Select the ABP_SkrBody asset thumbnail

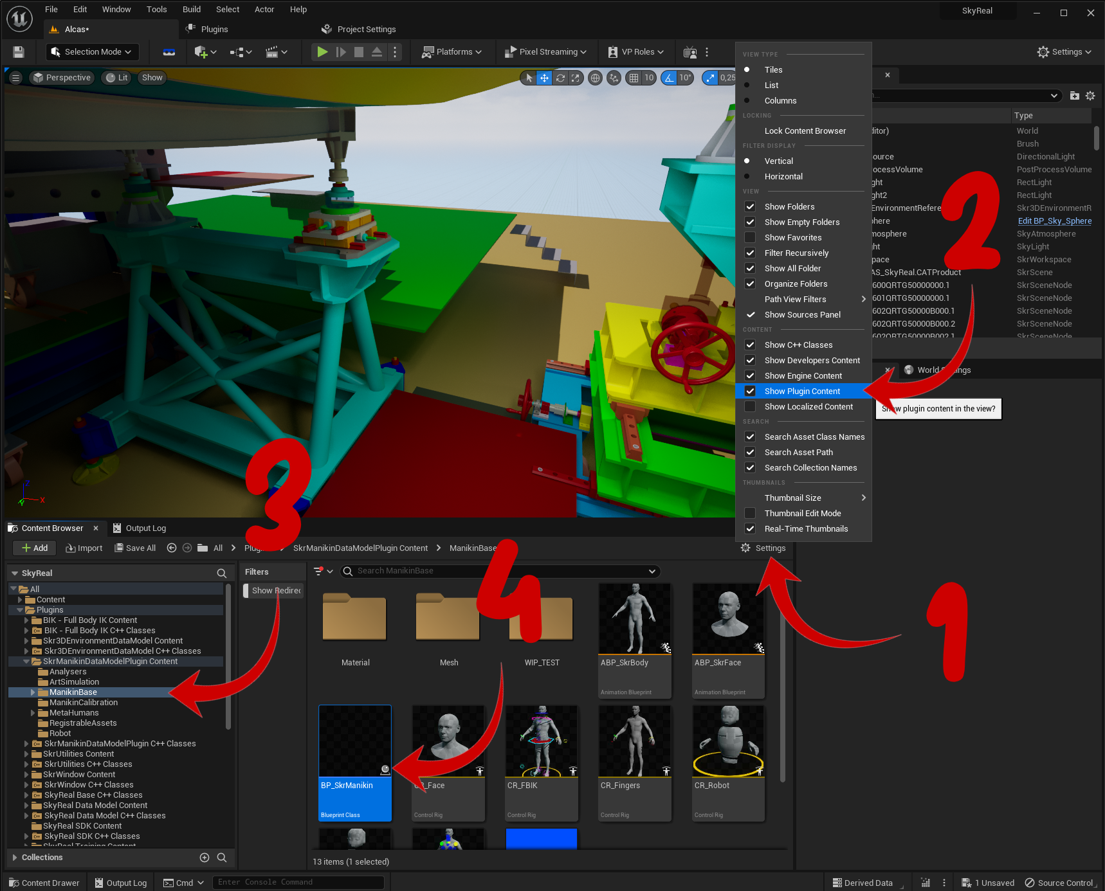point(635,618)
